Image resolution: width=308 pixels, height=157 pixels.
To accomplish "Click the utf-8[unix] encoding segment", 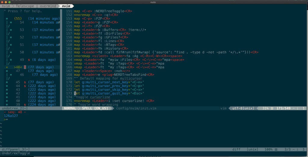I will pyautogui.click(x=243, y=108).
